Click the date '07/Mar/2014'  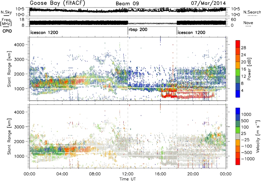coord(208,3)
